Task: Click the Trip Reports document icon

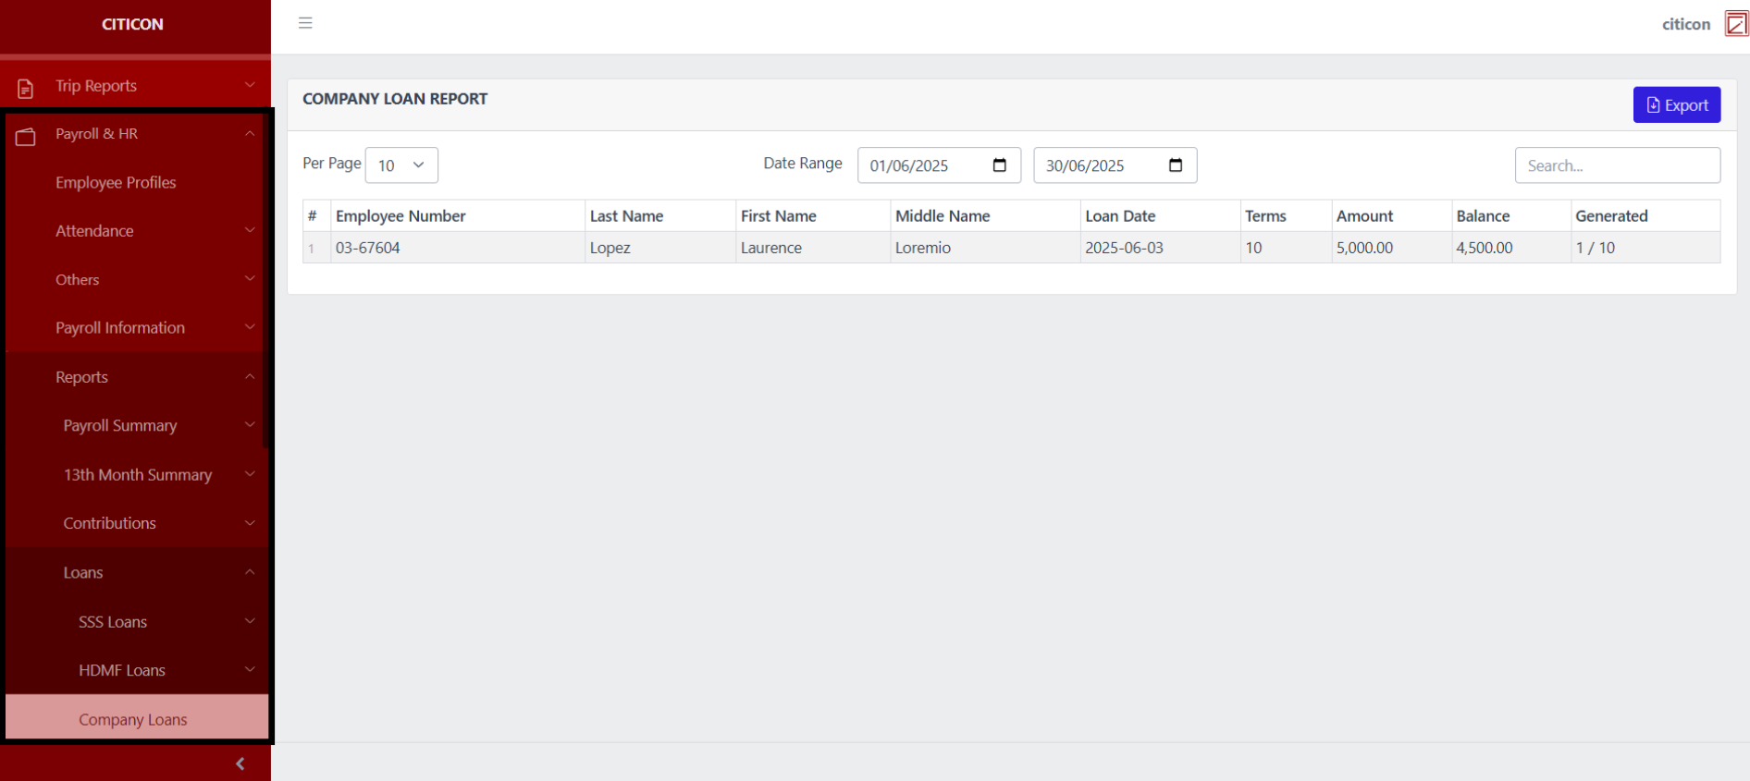Action: [26, 88]
